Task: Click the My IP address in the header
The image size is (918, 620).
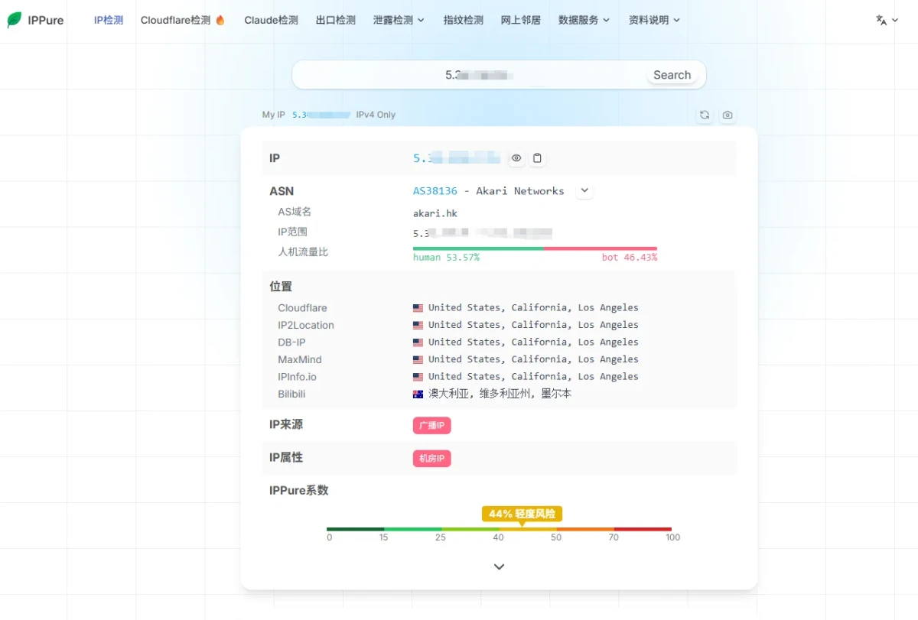Action: click(321, 115)
